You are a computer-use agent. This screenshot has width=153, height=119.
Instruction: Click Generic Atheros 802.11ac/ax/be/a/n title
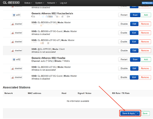52,13
